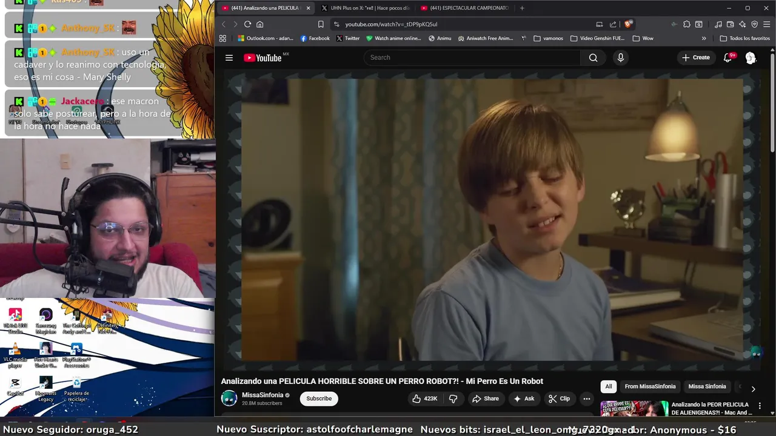Viewport: 776px width, 436px height.
Task: Open Brave Shields lion icon
Action: 628,24
